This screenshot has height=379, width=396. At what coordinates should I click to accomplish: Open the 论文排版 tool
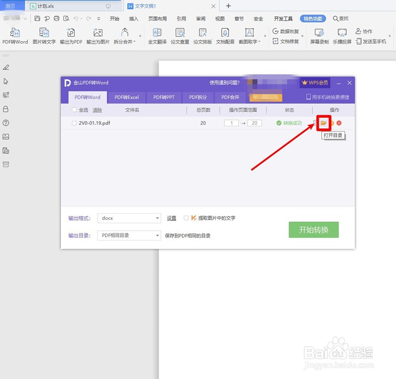click(202, 36)
